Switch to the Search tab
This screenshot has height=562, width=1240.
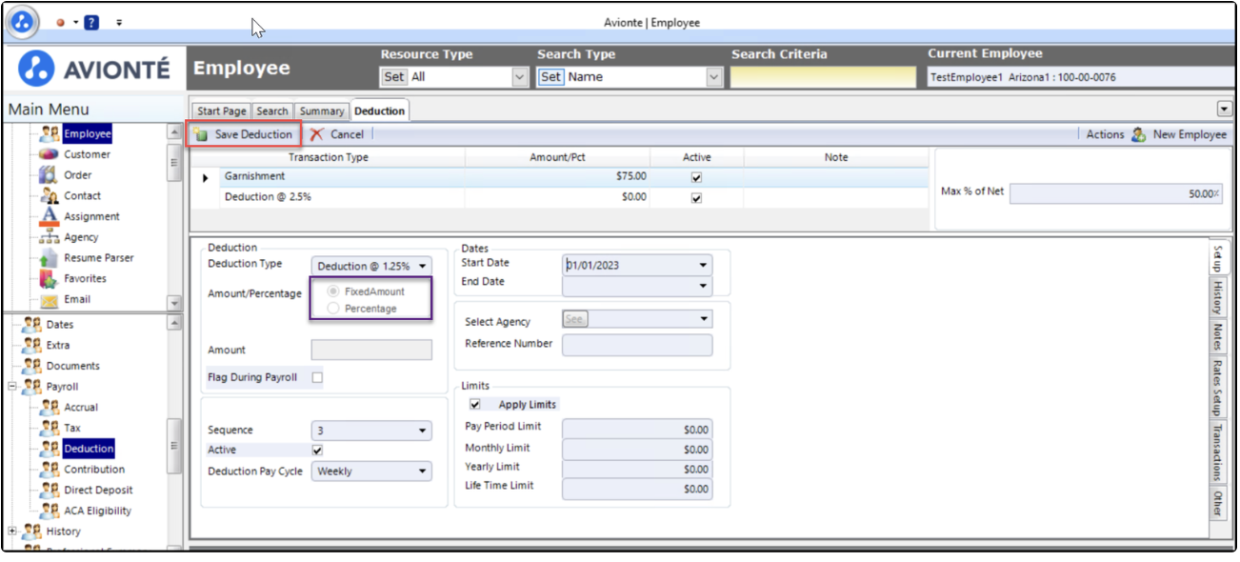coord(272,111)
